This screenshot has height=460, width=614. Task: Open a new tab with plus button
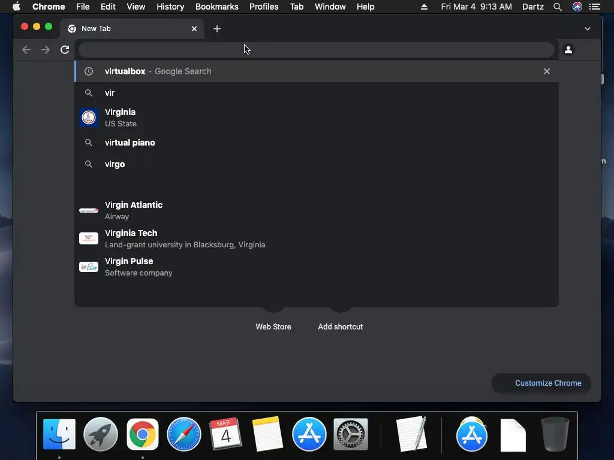(217, 29)
